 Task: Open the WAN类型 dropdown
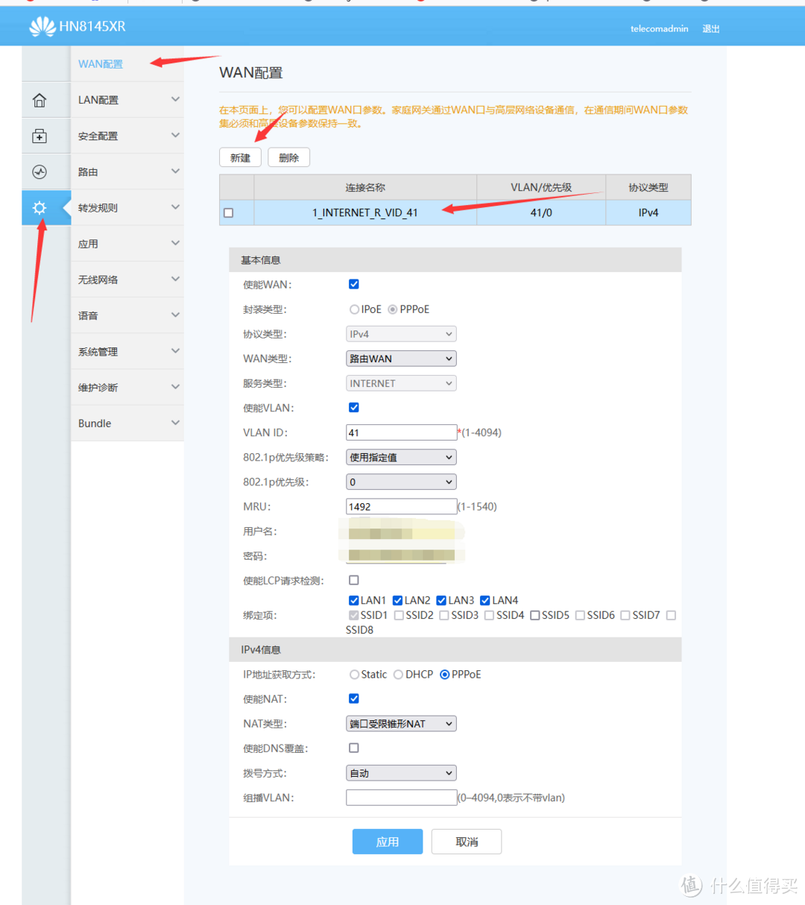click(400, 358)
